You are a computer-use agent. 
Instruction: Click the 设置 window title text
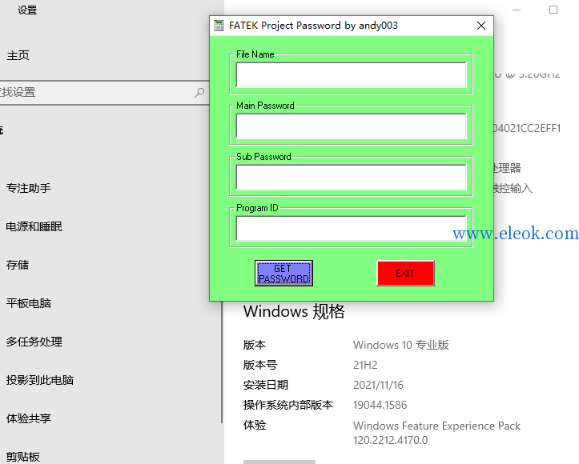tap(27, 10)
